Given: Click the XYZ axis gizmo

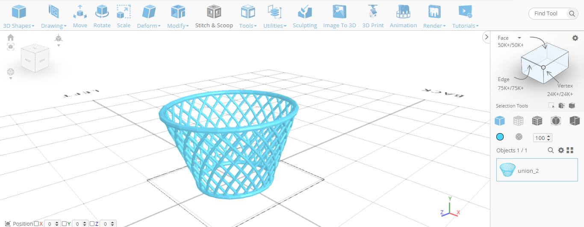Looking at the screenshot, I should (449, 207).
